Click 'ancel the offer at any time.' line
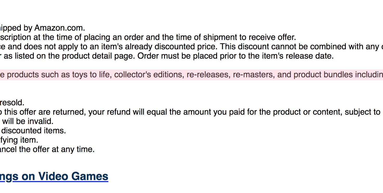 [x=47, y=149]
